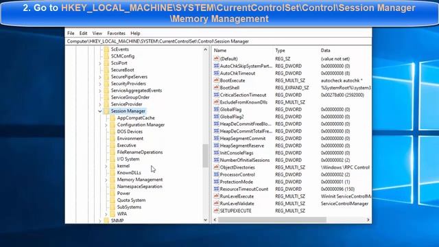
Task: Select the Environment folder icon
Action: pyautogui.click(x=112, y=139)
